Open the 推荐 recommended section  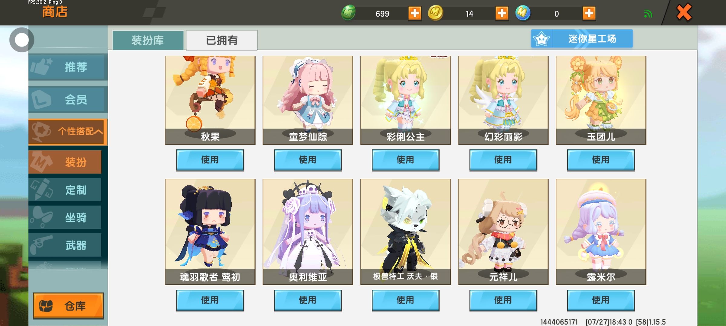click(x=68, y=67)
